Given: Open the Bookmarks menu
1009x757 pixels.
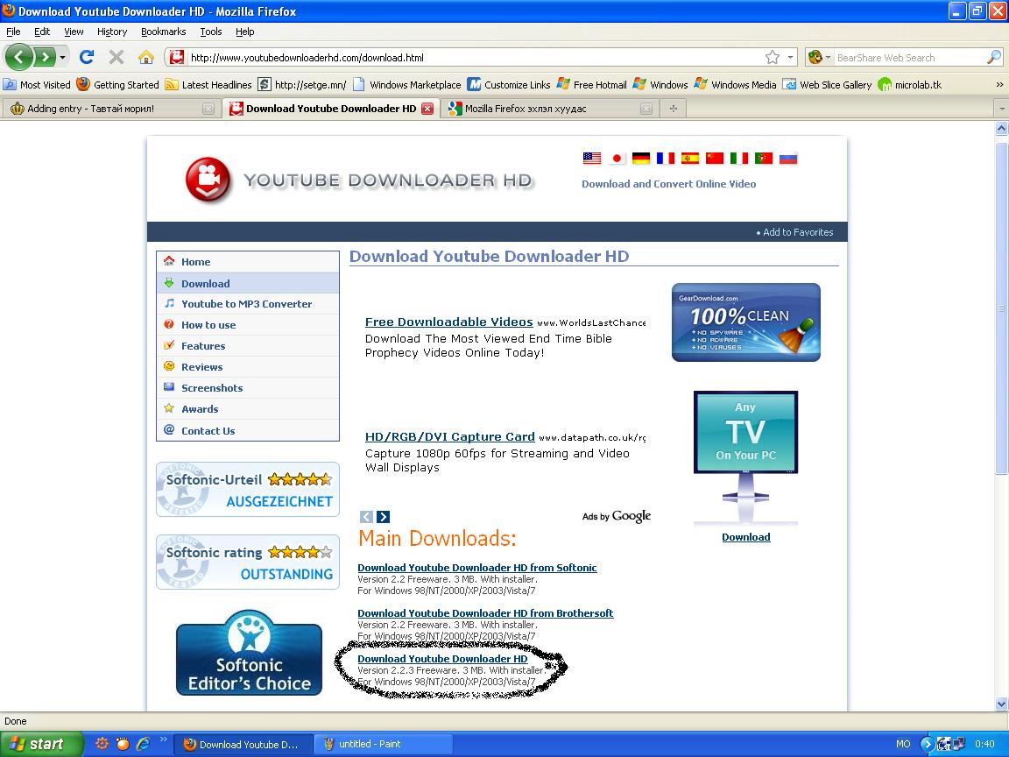Looking at the screenshot, I should 164,32.
